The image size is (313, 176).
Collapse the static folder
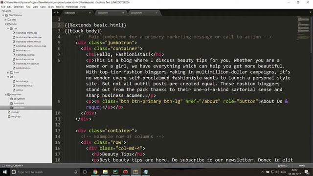tap(5, 24)
